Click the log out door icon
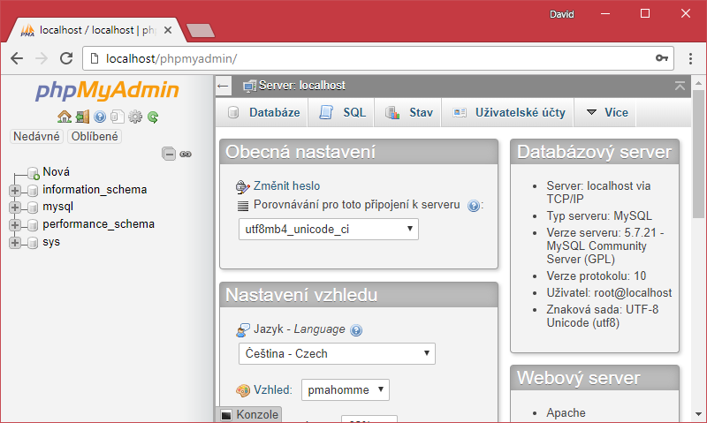This screenshot has width=707, height=423. pyautogui.click(x=82, y=117)
